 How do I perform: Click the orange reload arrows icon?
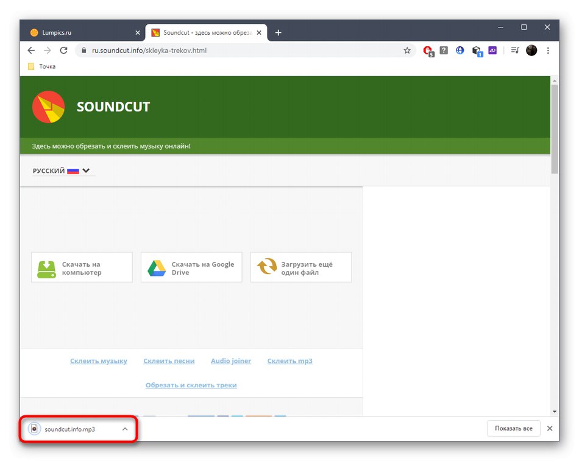pyautogui.click(x=267, y=266)
